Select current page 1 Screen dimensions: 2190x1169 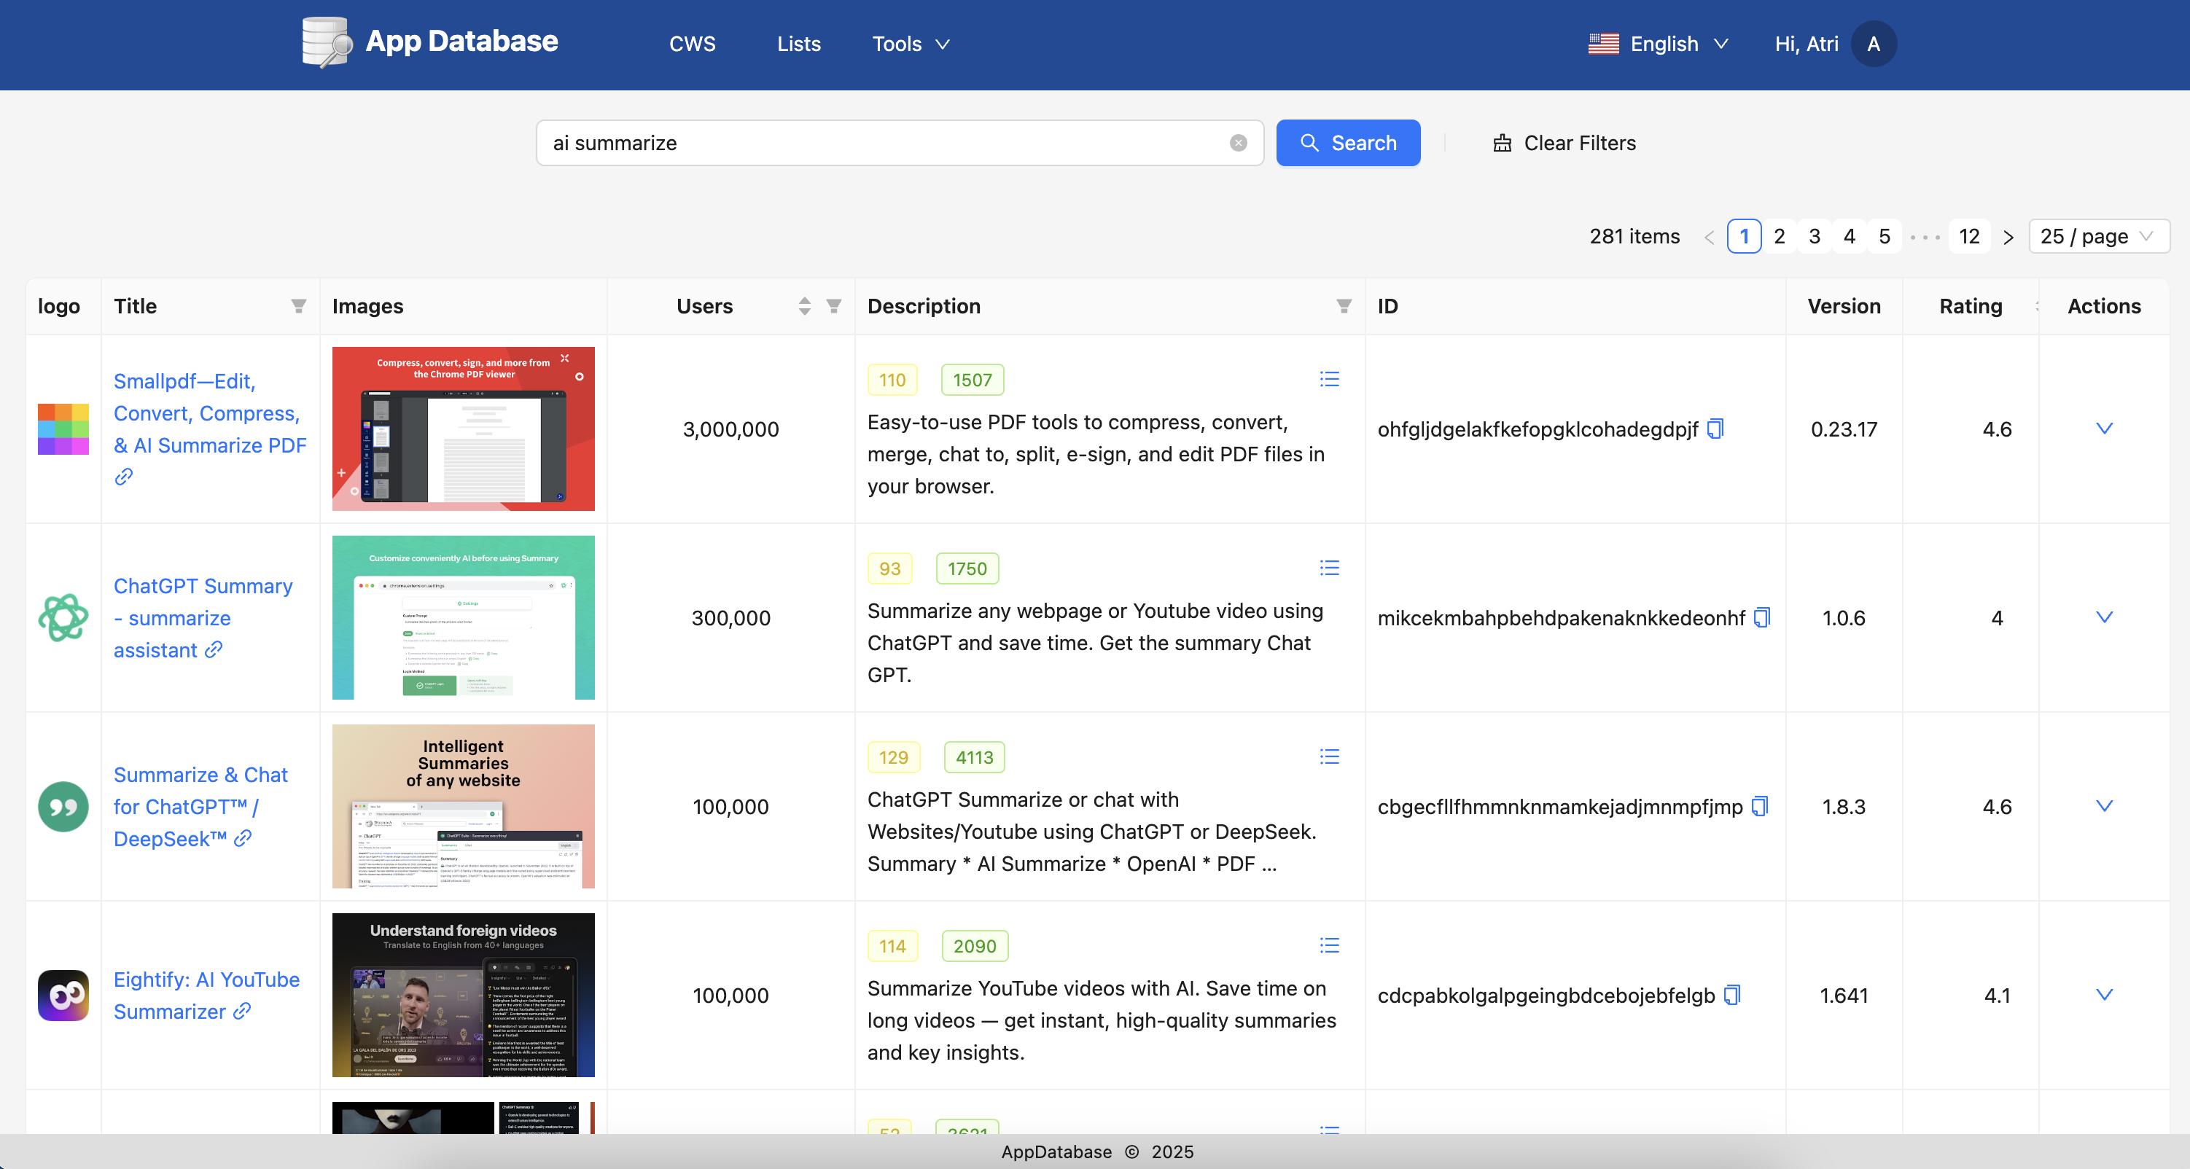(x=1745, y=236)
